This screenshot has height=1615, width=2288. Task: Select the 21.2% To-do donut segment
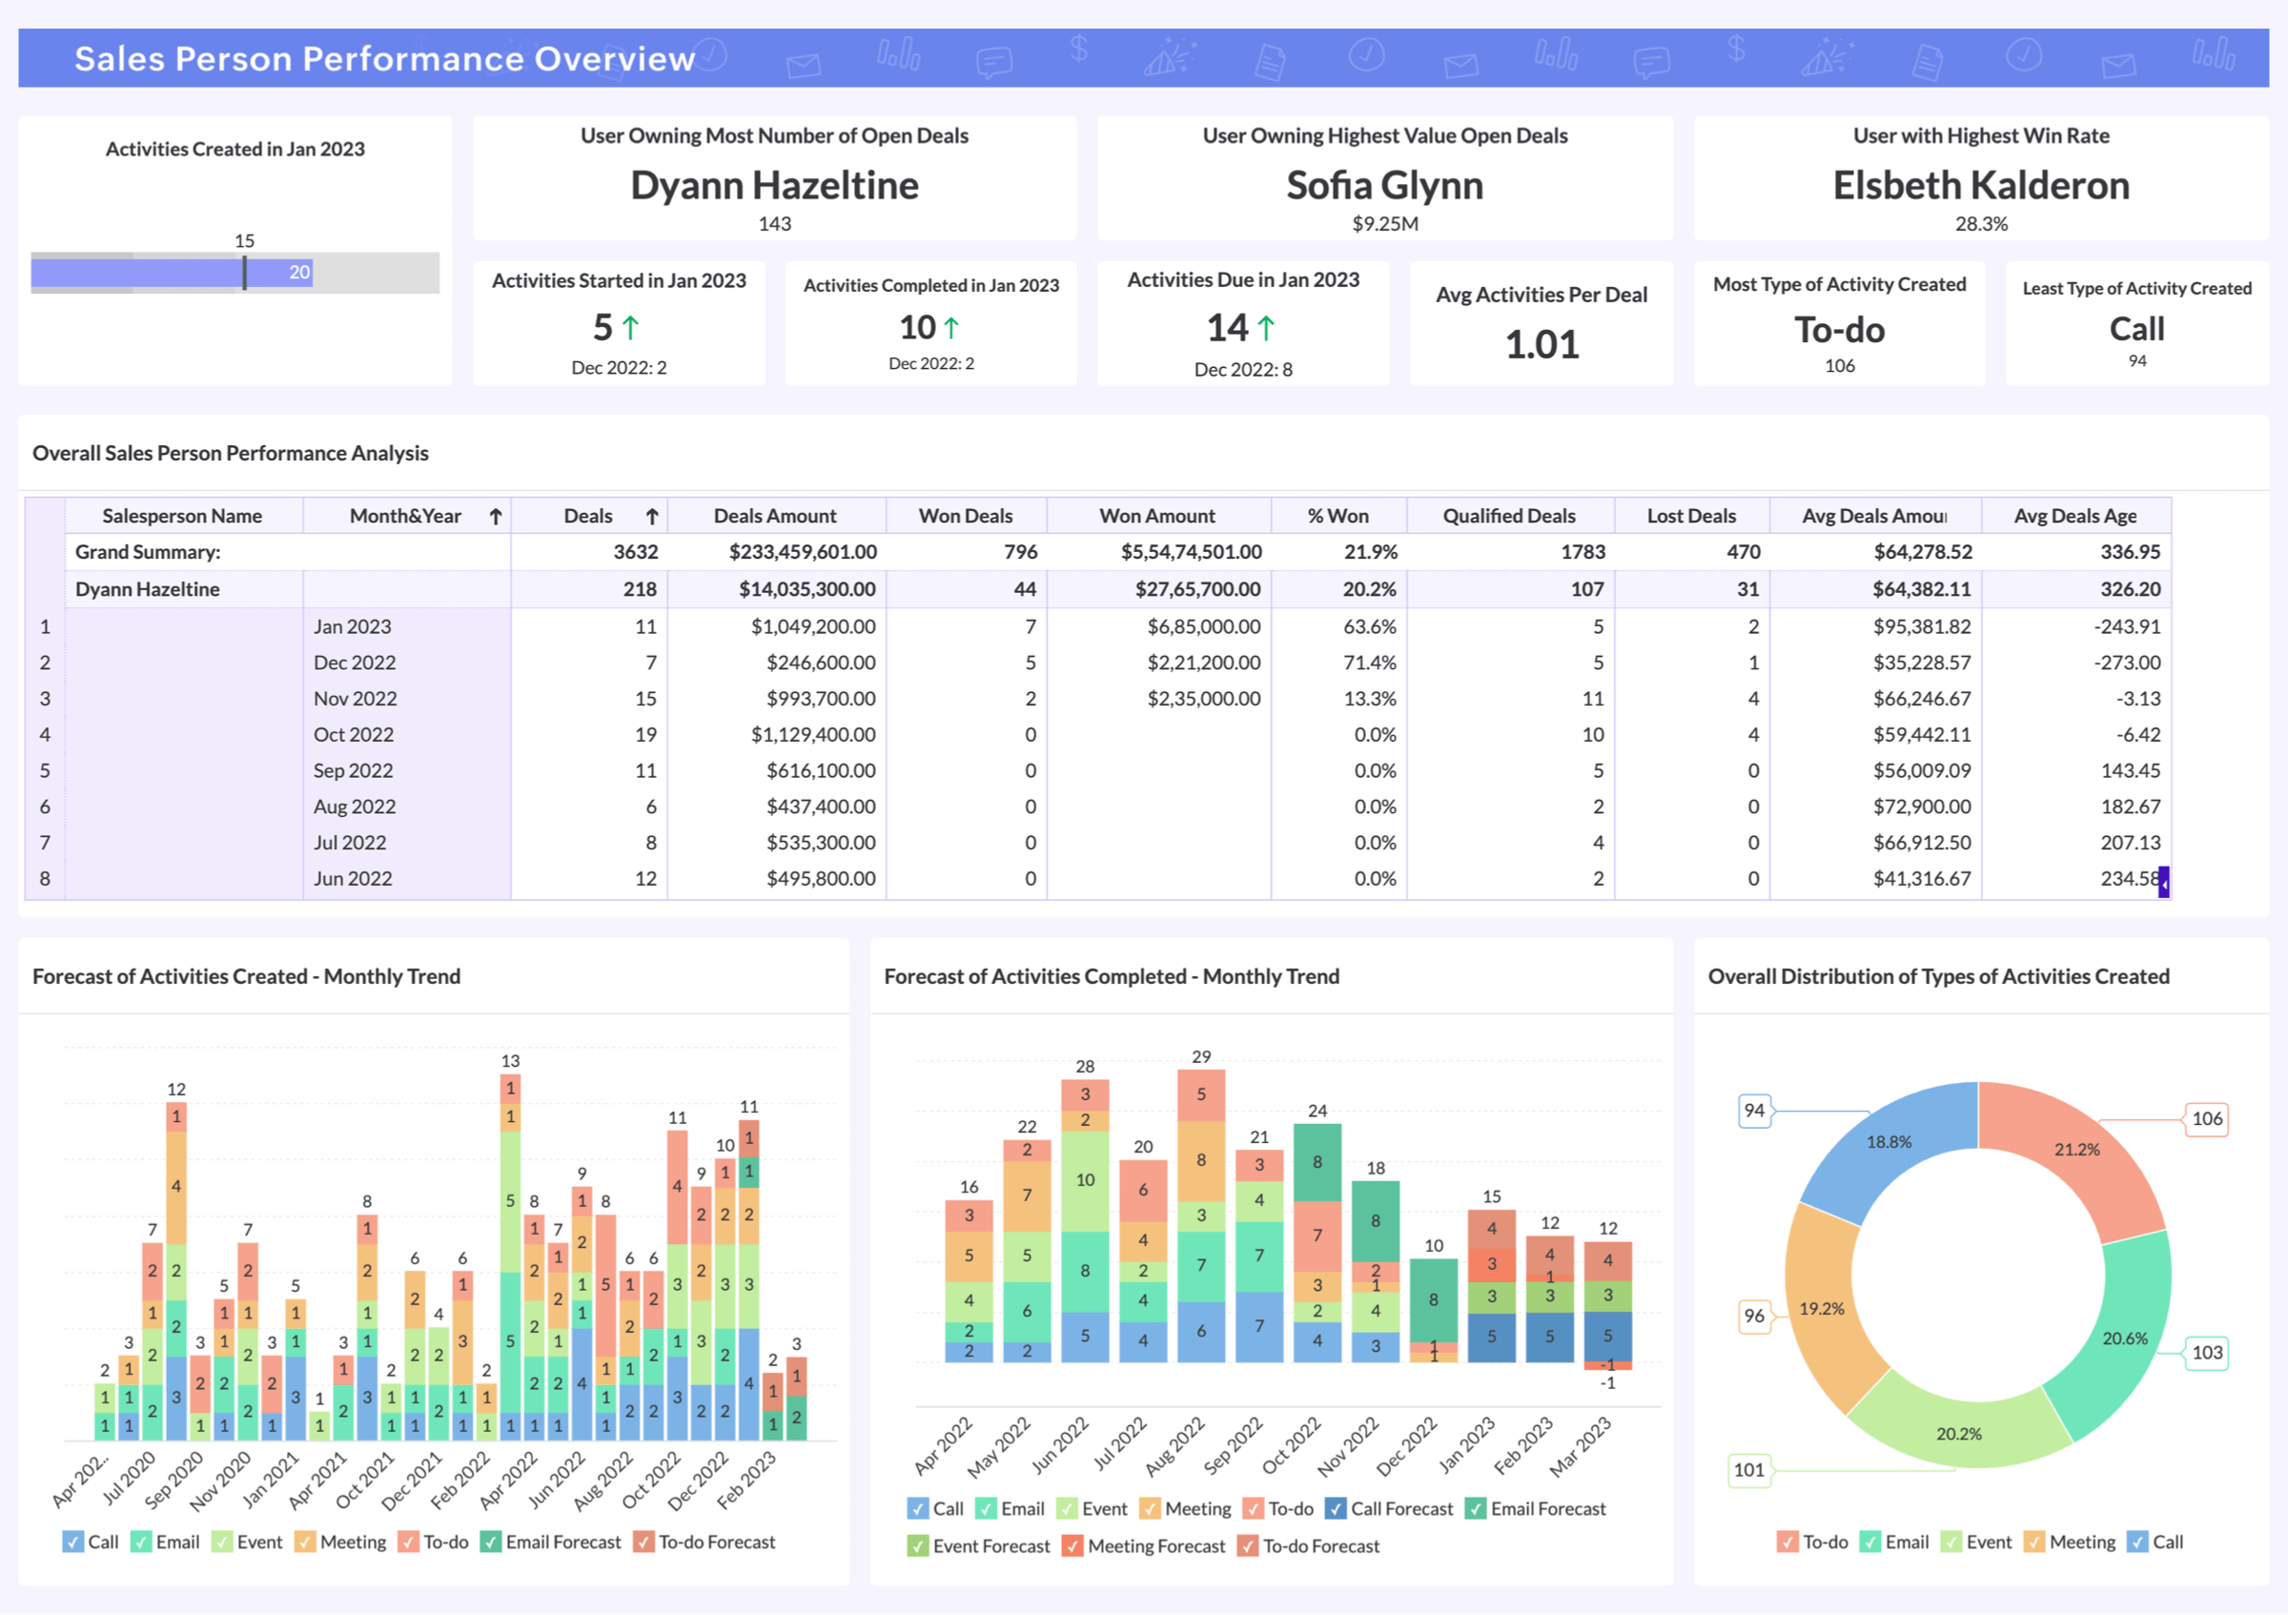pos(2077,1150)
